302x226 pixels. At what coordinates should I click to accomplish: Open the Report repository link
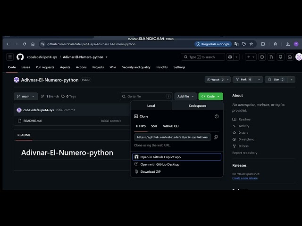(x=244, y=153)
